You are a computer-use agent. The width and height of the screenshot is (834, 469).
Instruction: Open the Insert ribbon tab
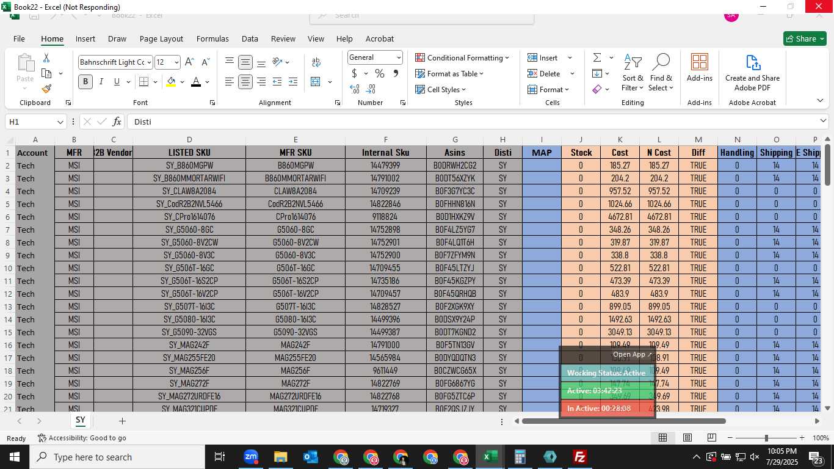[85, 38]
